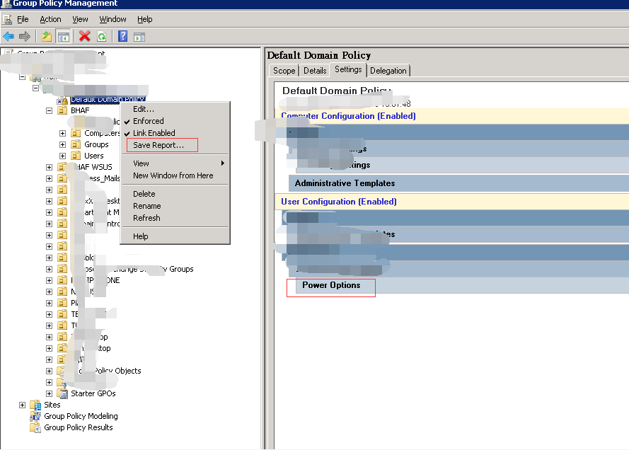Switch to the Details tab
The width and height of the screenshot is (629, 450).
coord(315,71)
